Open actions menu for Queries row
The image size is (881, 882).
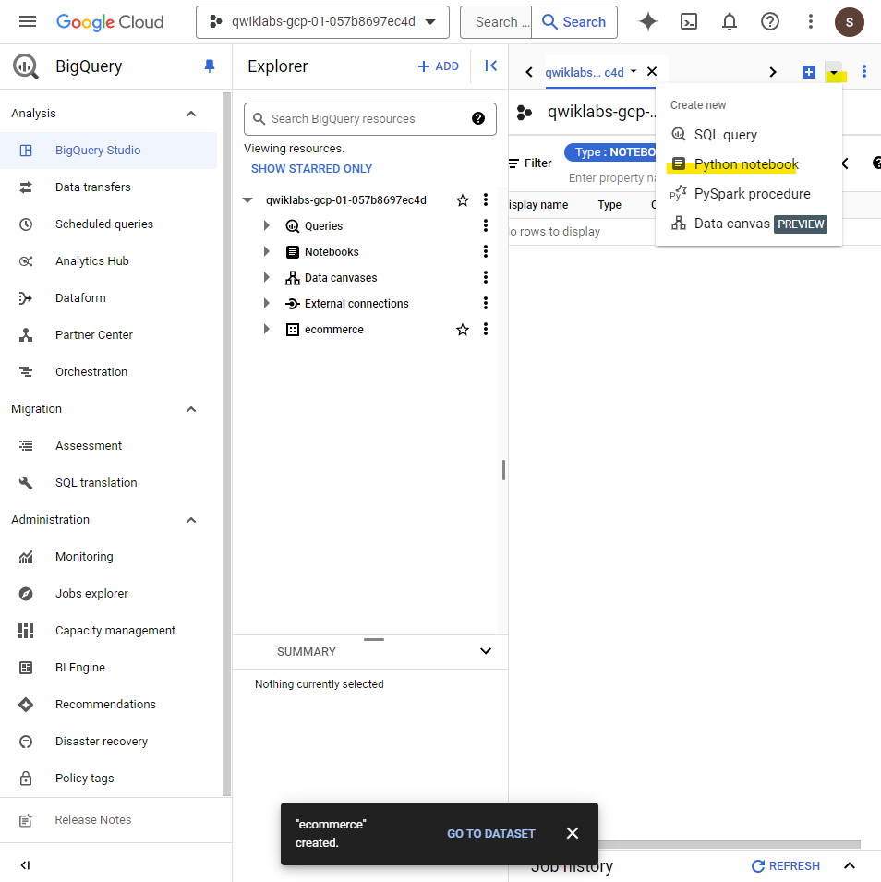[486, 226]
